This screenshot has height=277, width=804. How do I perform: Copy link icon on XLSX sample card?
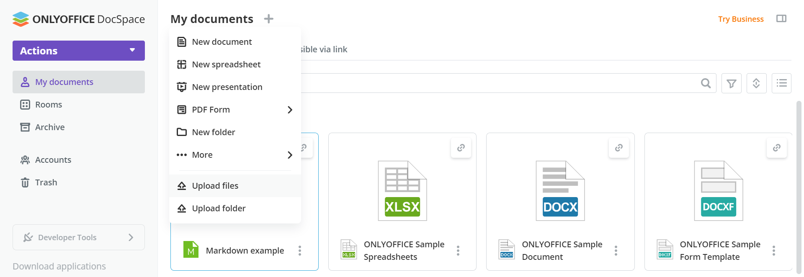point(461,148)
